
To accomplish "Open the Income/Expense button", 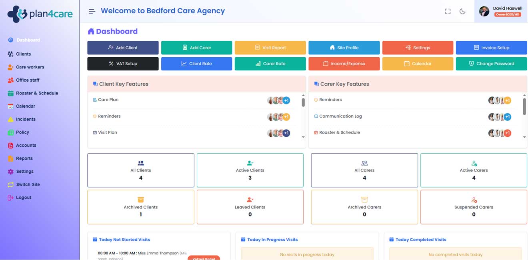I will [344, 64].
